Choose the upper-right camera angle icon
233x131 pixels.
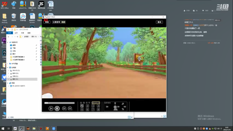point(123,104)
